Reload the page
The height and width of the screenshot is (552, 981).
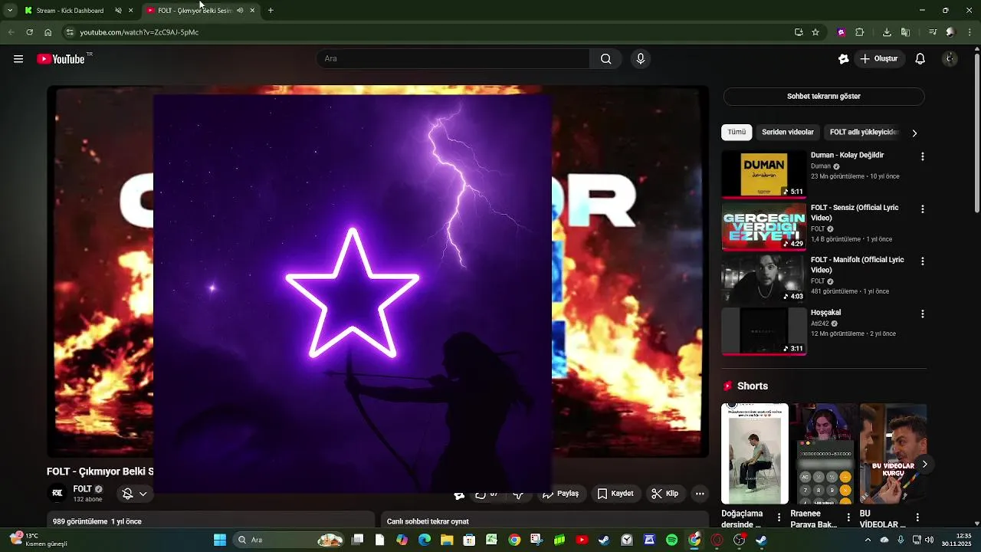coord(29,32)
